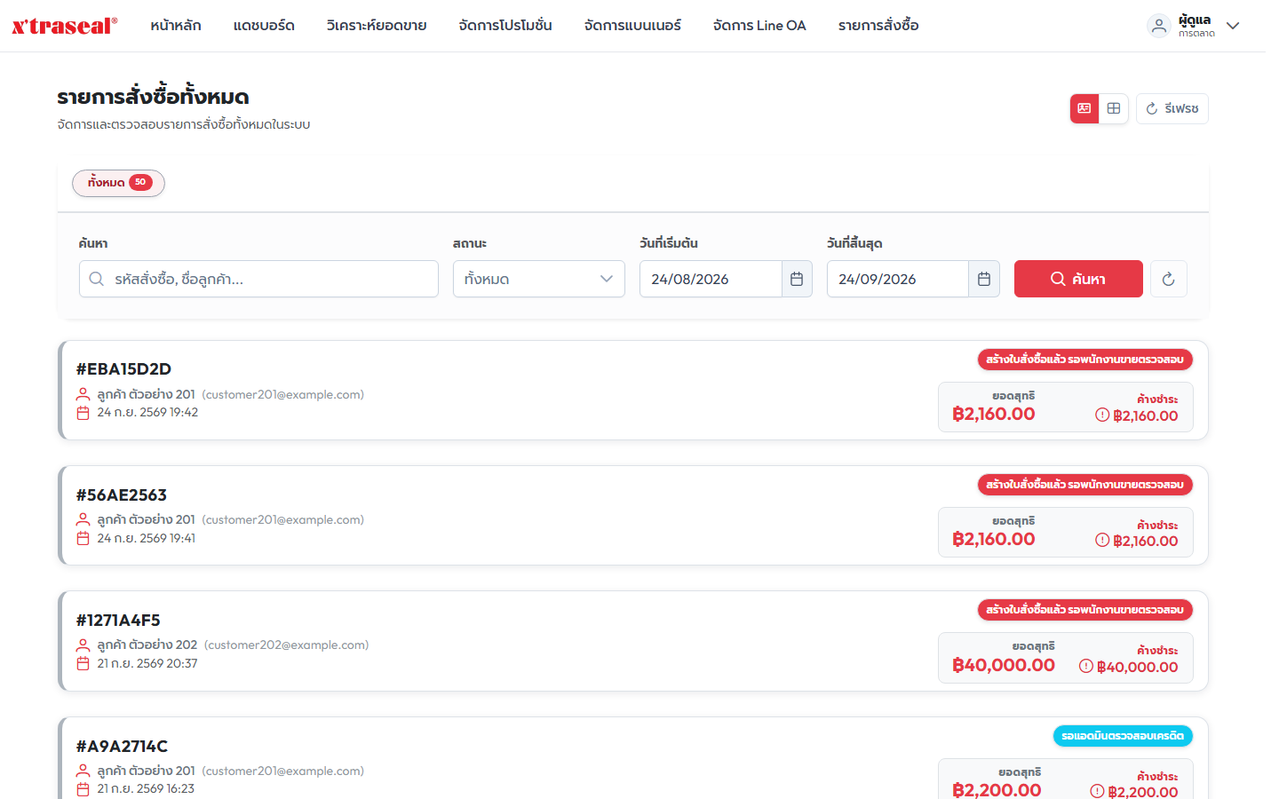Click outstanding warning icon on order #1271A4F5
The height and width of the screenshot is (799, 1279).
point(1086,666)
